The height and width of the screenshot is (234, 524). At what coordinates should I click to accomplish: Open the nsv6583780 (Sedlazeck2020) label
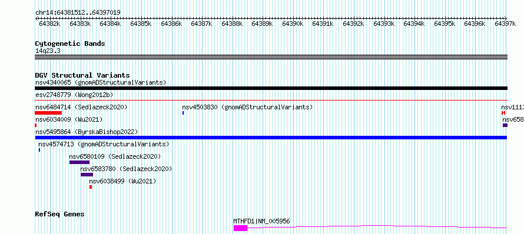126,169
